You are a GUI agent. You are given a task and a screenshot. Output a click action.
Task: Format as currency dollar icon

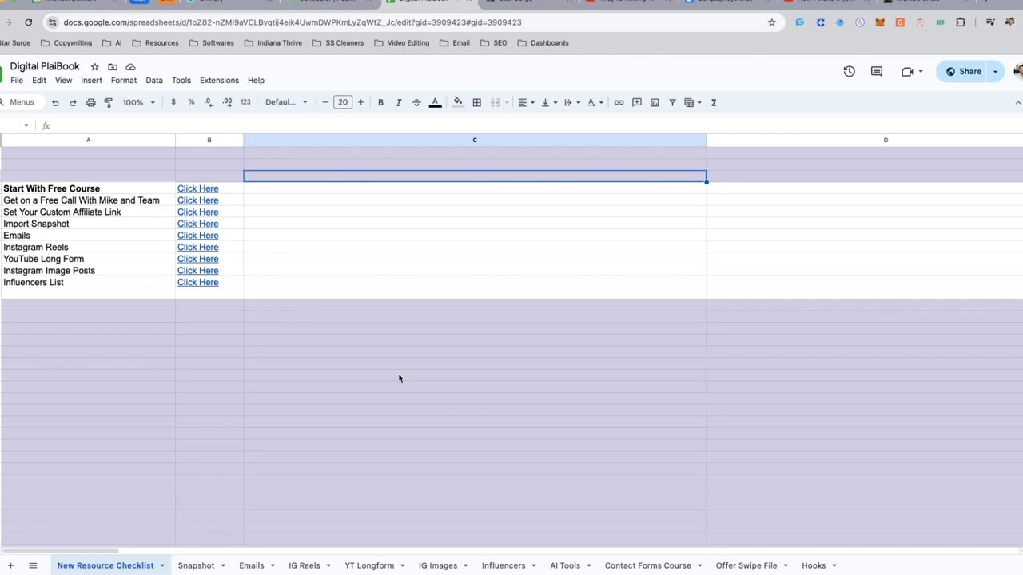point(173,102)
